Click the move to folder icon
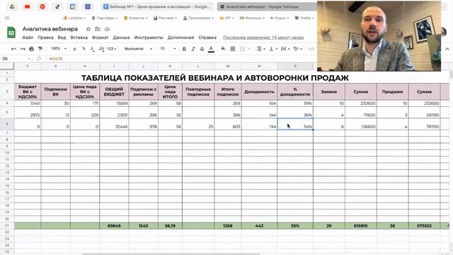This screenshot has height=255, width=453. [x=98, y=29]
